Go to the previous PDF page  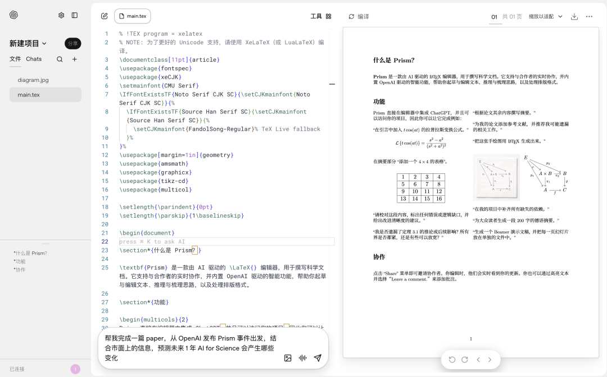(478, 360)
